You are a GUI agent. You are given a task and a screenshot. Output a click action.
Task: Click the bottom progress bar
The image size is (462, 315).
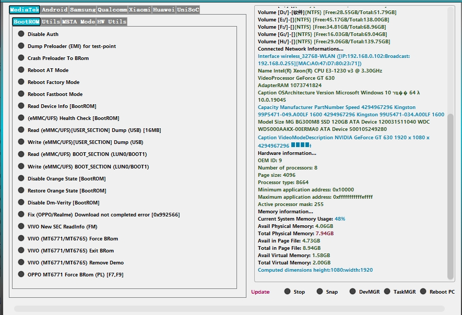(x=229, y=309)
